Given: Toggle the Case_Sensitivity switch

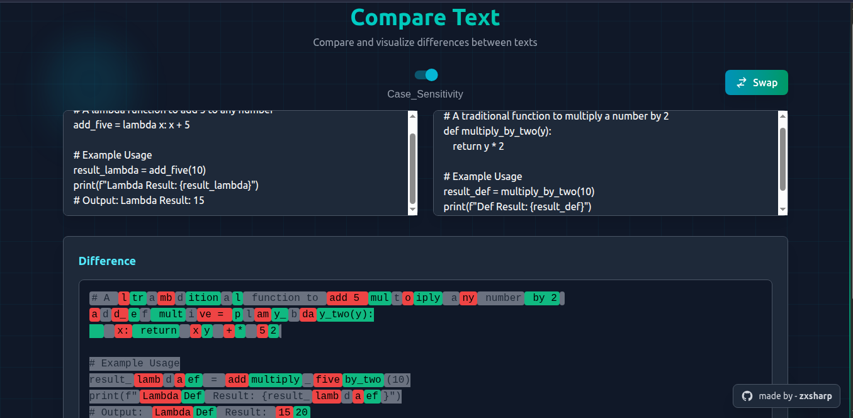Looking at the screenshot, I should (426, 75).
